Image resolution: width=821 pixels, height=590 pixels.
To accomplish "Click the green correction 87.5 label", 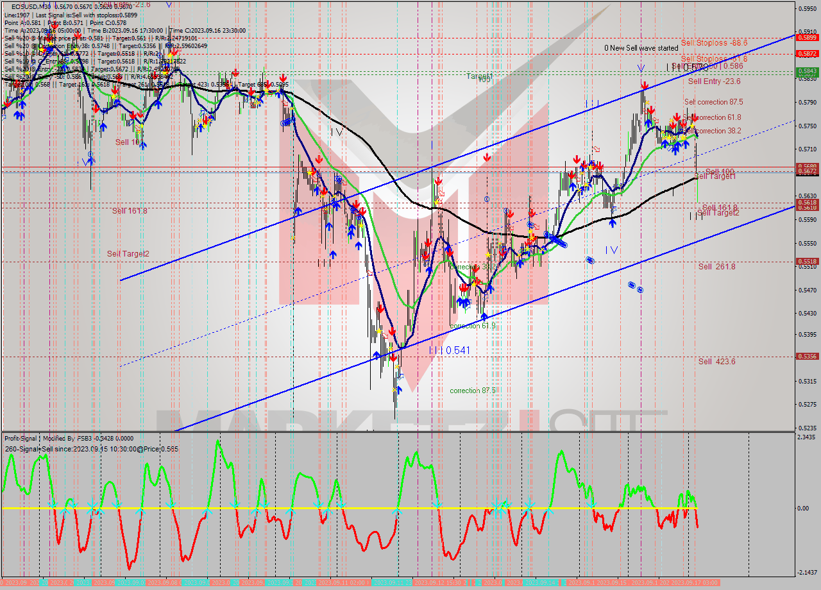I will coord(473,391).
